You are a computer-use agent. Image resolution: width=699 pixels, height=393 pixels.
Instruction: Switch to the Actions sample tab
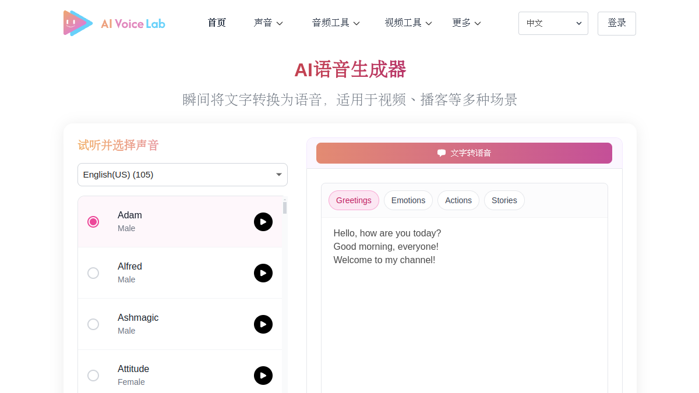pos(458,200)
